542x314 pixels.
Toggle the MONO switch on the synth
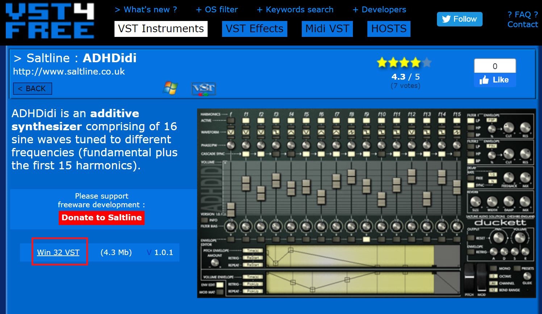click(493, 268)
